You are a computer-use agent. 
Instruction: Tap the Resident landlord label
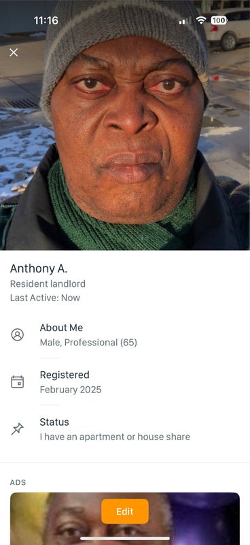click(x=48, y=284)
